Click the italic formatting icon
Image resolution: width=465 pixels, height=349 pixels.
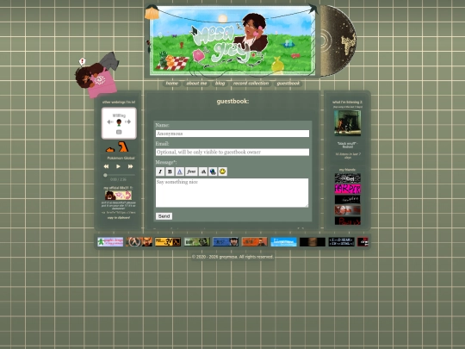pos(160,171)
